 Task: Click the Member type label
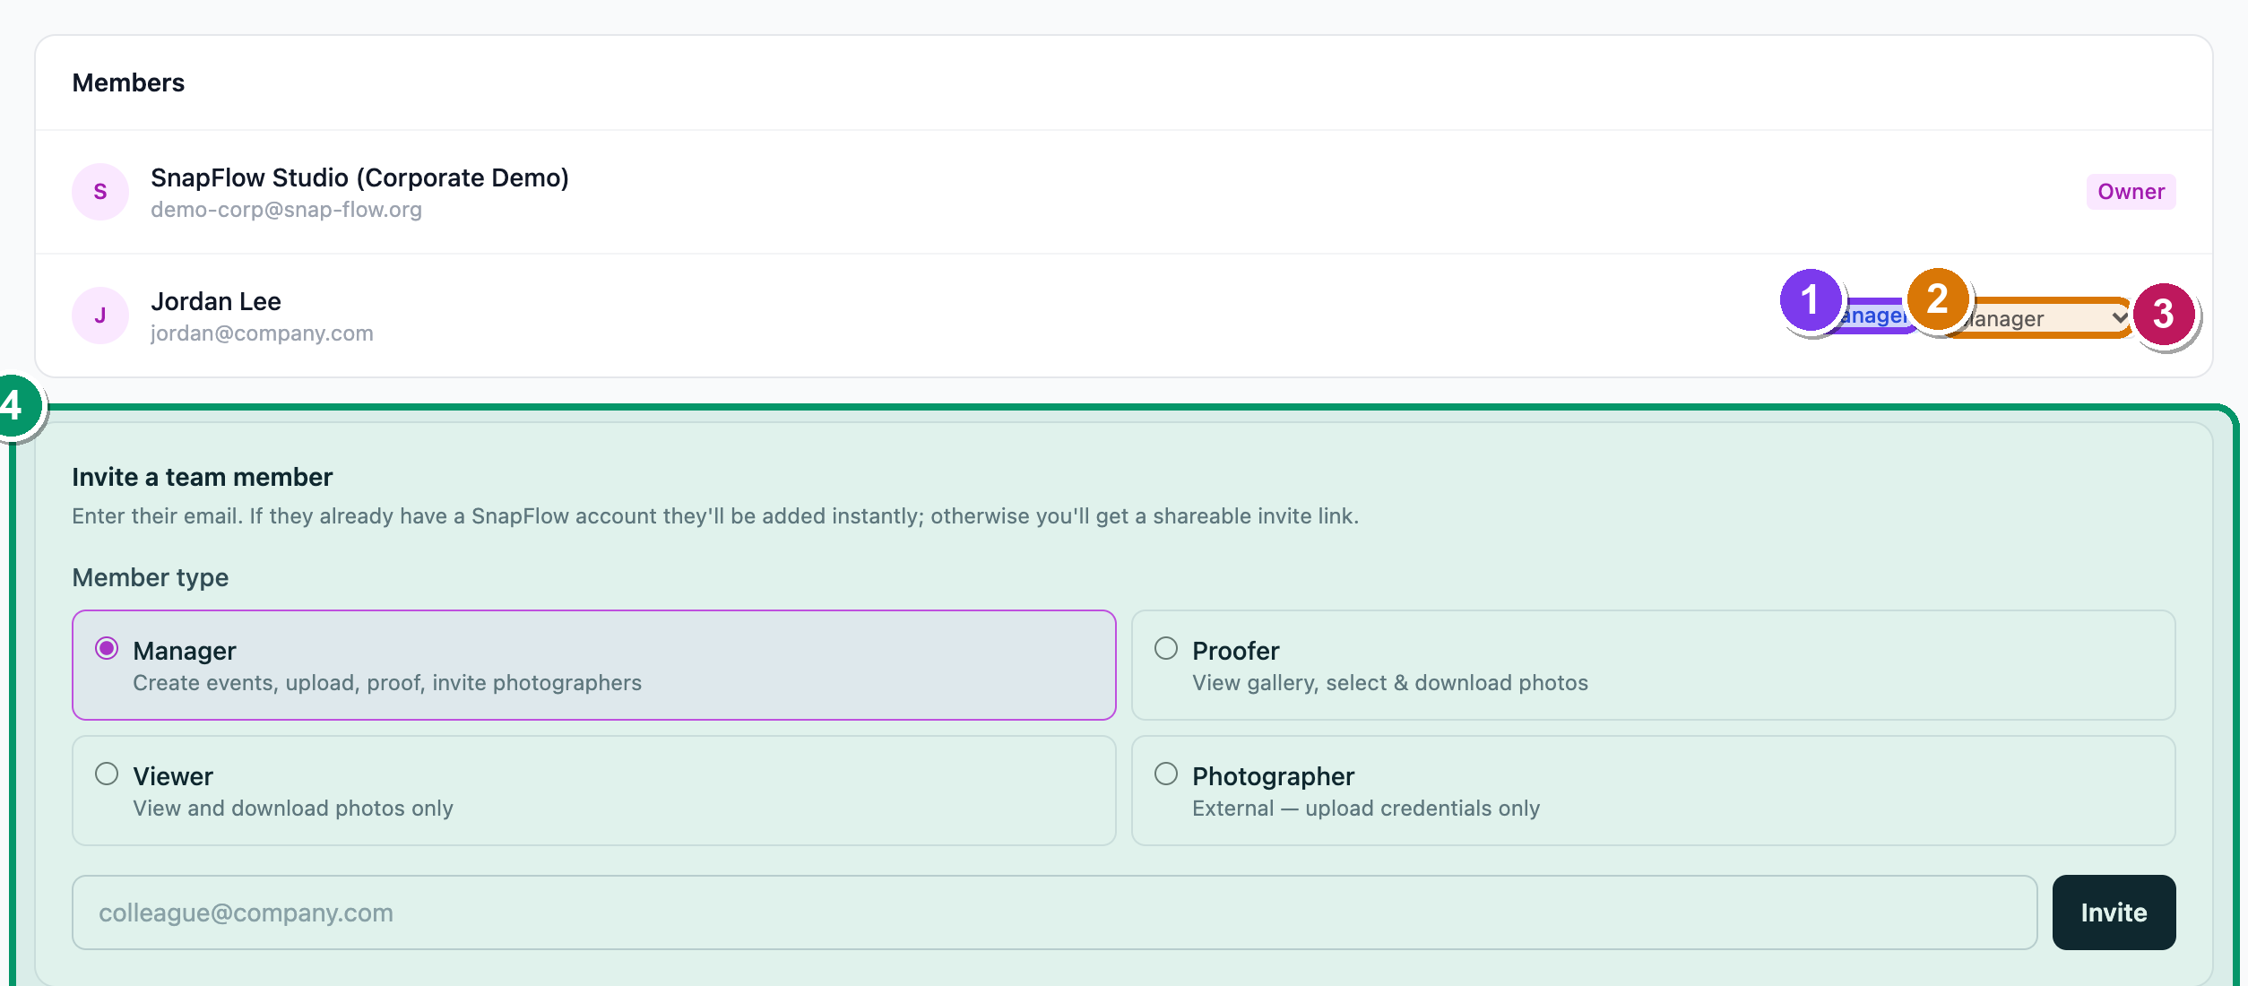pyautogui.click(x=151, y=577)
